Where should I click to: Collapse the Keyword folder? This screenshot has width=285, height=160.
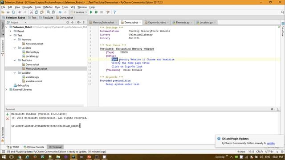[15, 40]
